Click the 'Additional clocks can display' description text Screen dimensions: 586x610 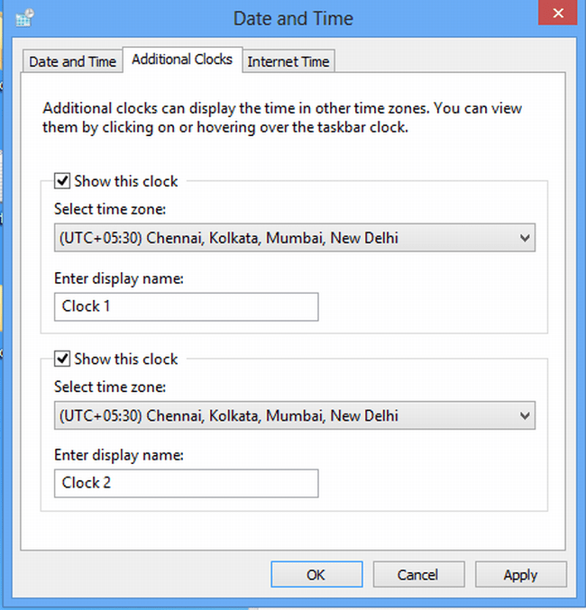pyautogui.click(x=282, y=117)
